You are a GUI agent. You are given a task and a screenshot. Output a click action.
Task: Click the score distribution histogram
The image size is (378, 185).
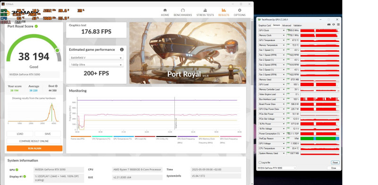pyautogui.click(x=34, y=113)
